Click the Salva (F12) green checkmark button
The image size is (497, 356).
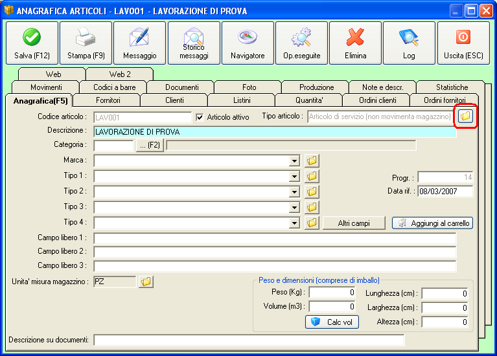tap(32, 43)
